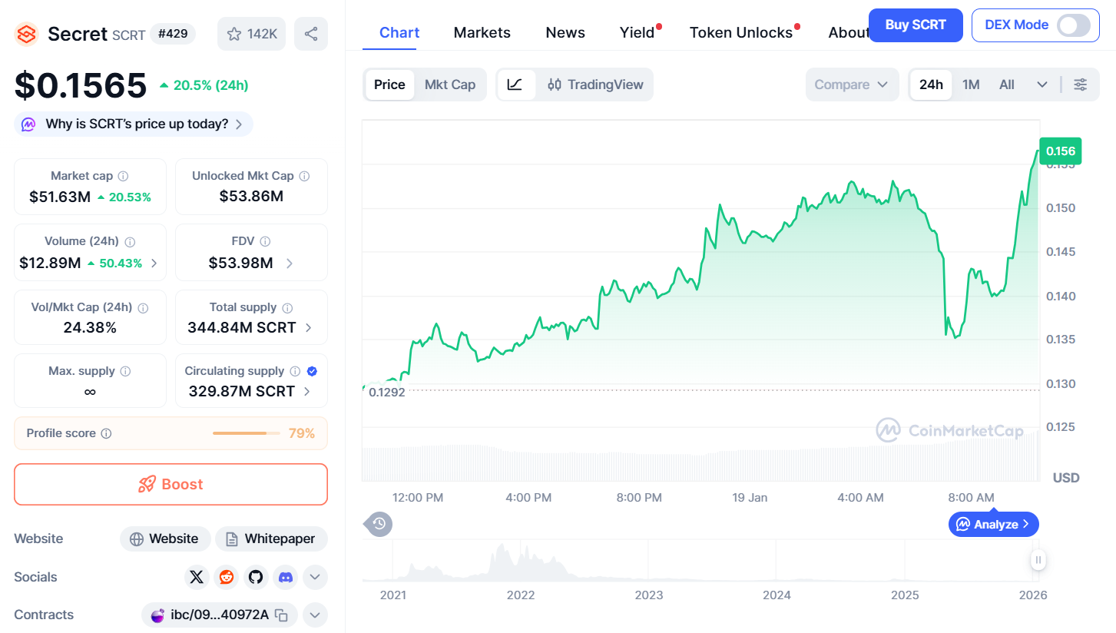
Task: Open Secret's X social profile
Action: (x=197, y=577)
